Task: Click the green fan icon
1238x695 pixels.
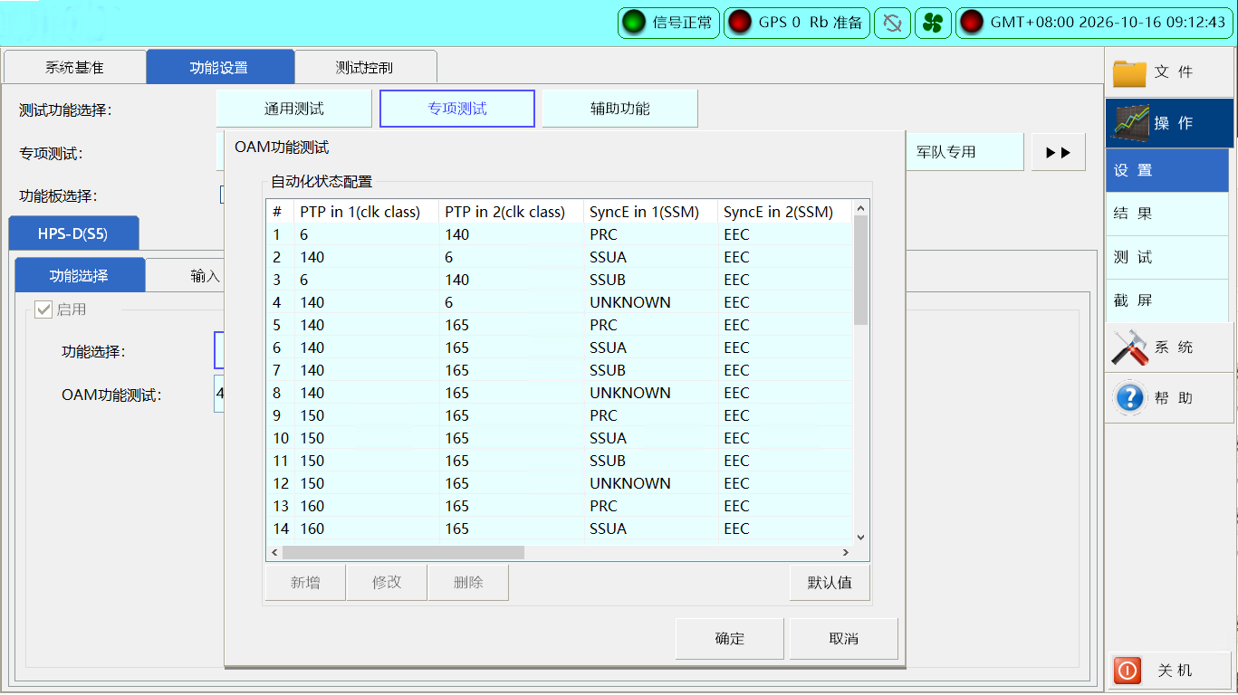Action: tap(932, 23)
